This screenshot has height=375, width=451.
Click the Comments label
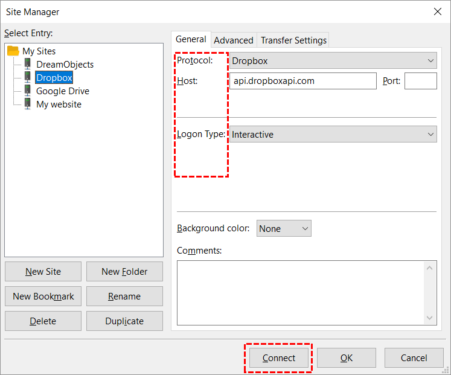(x=199, y=251)
